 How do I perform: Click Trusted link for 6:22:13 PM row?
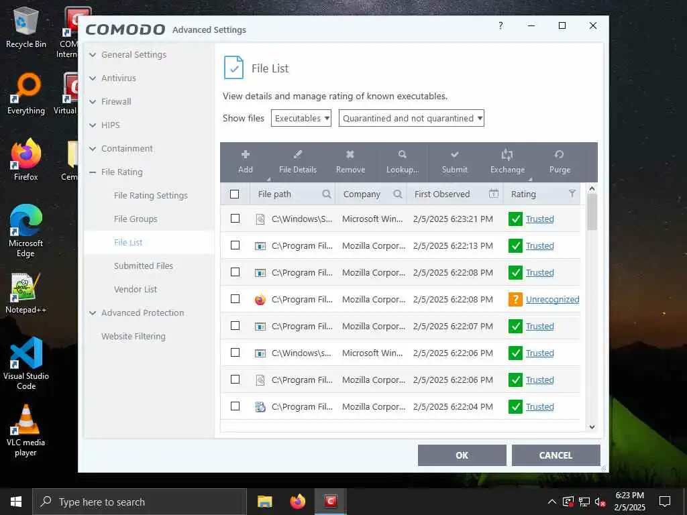coord(540,246)
